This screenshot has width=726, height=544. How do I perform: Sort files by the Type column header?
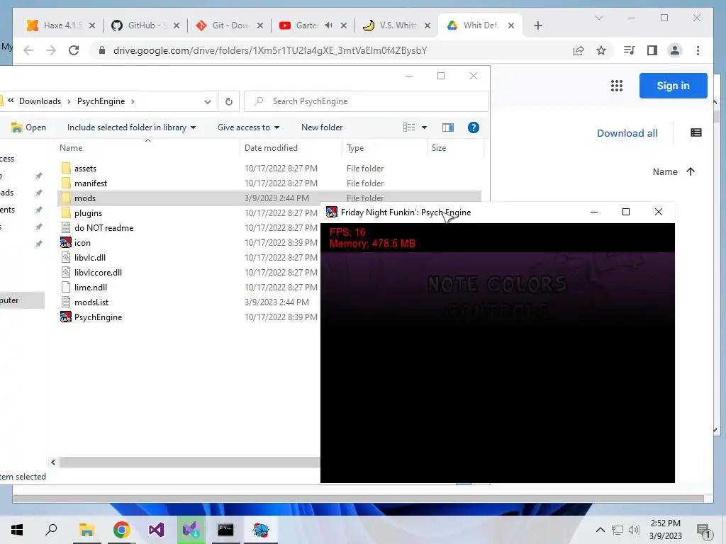[x=355, y=148]
